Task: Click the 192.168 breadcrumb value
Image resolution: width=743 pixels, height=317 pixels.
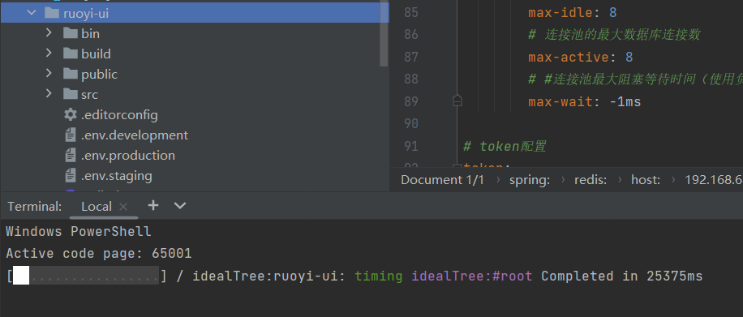Action: click(714, 180)
